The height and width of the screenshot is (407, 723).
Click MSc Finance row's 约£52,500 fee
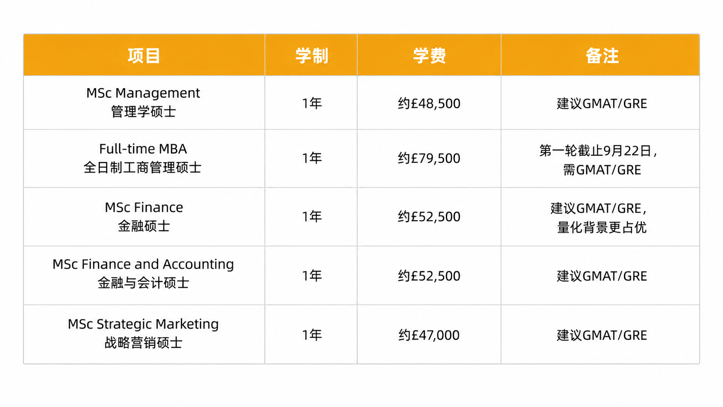click(x=429, y=217)
